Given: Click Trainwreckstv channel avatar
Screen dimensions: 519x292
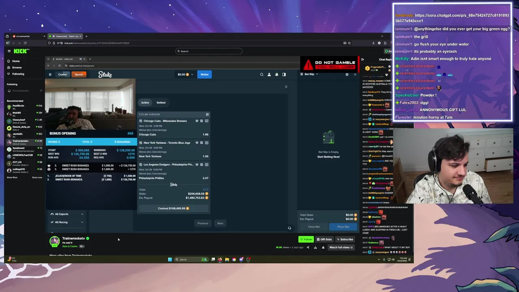Looking at the screenshot, I should (x=54, y=241).
